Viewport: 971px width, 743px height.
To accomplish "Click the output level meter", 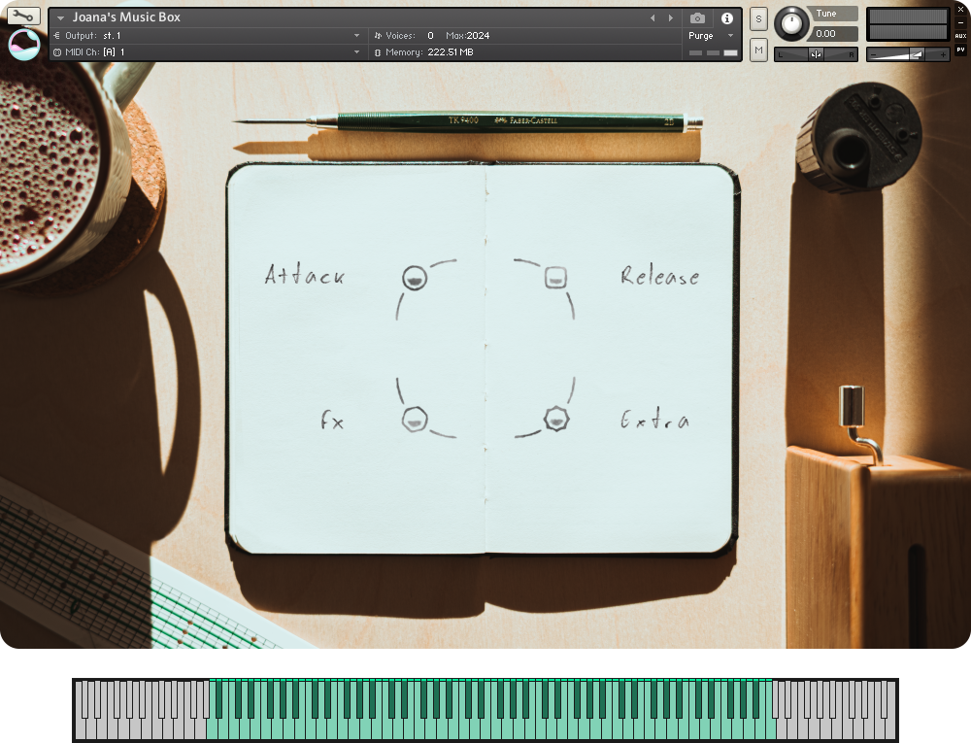I will [908, 24].
